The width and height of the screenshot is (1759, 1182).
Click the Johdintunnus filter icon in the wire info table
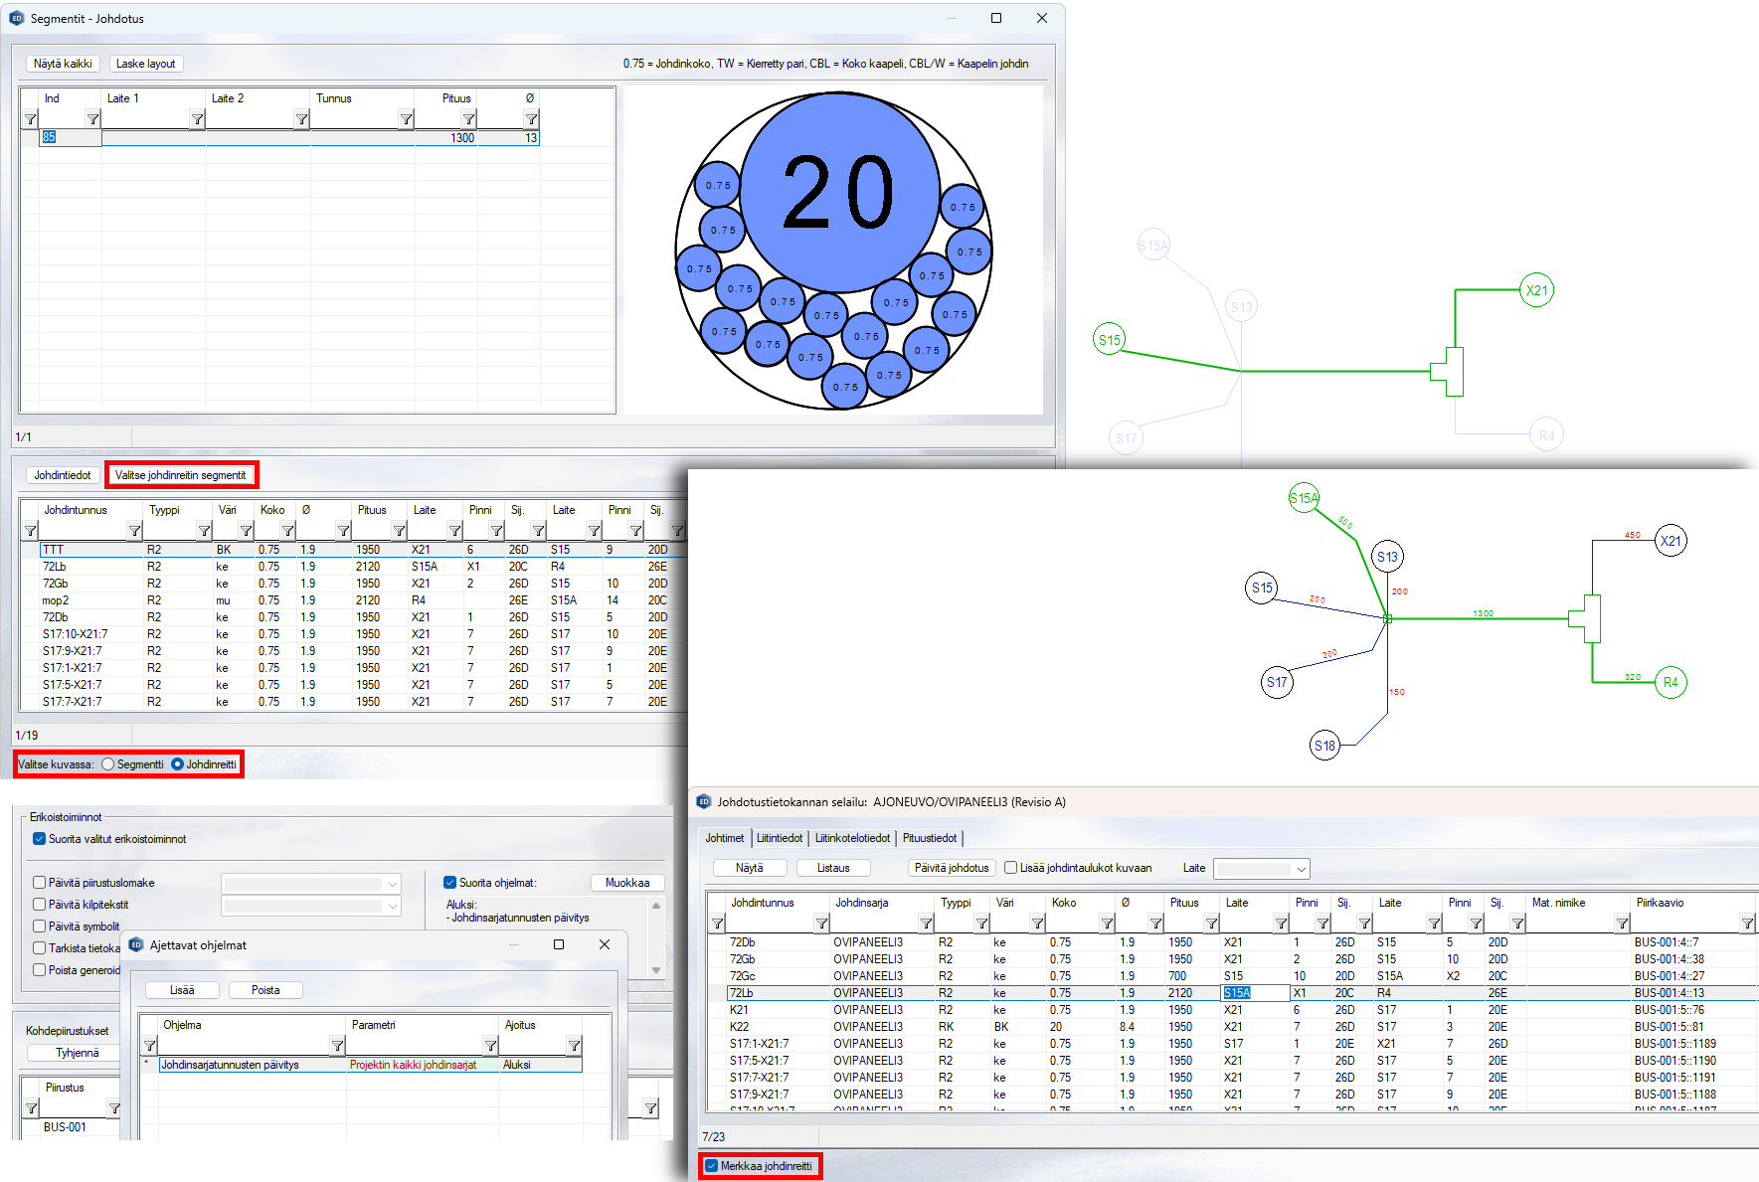(x=134, y=531)
